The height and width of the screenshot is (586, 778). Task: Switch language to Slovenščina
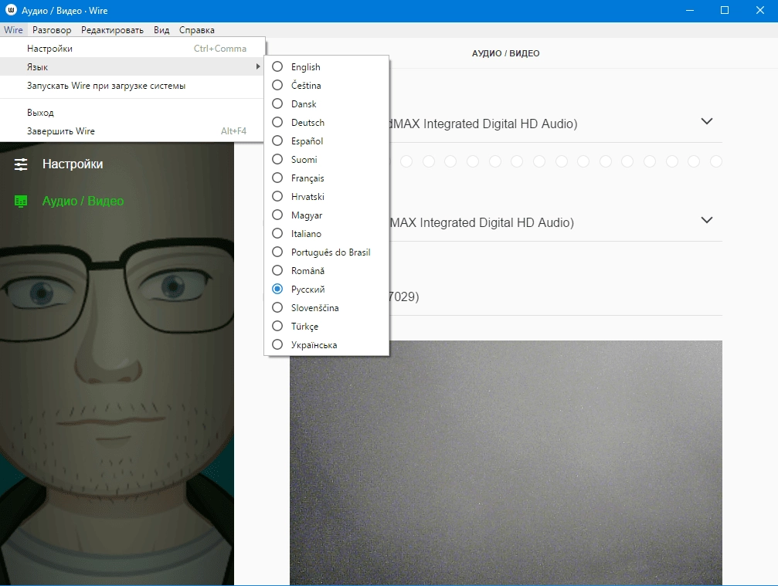coord(327,307)
